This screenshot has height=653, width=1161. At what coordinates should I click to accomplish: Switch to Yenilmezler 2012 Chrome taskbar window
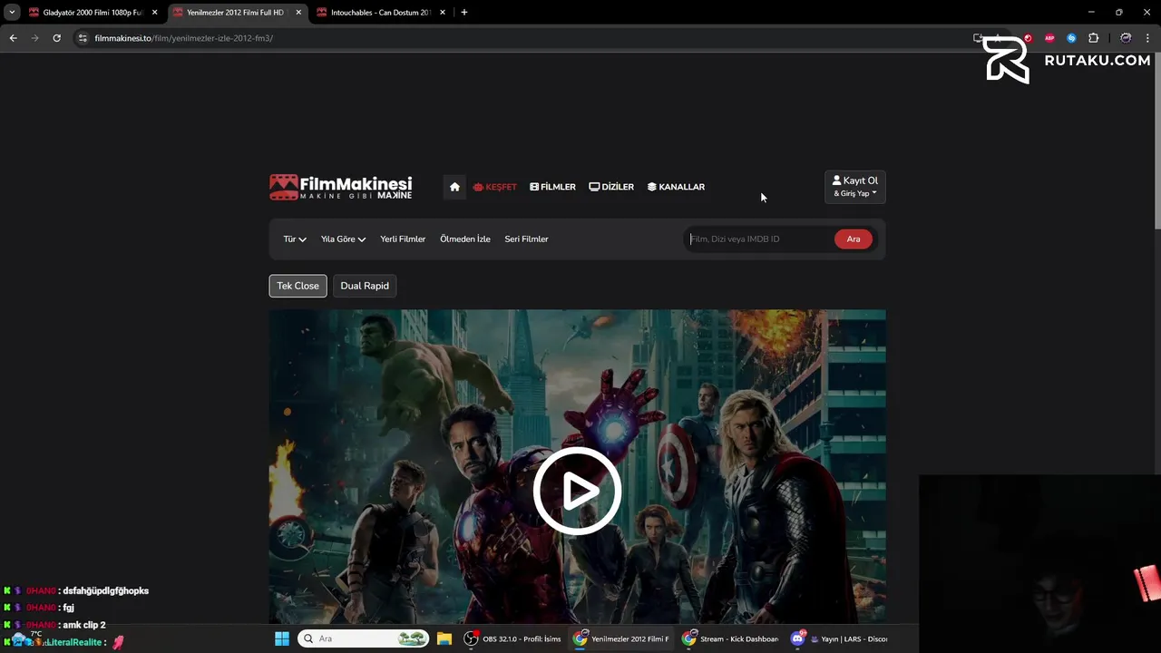click(622, 638)
